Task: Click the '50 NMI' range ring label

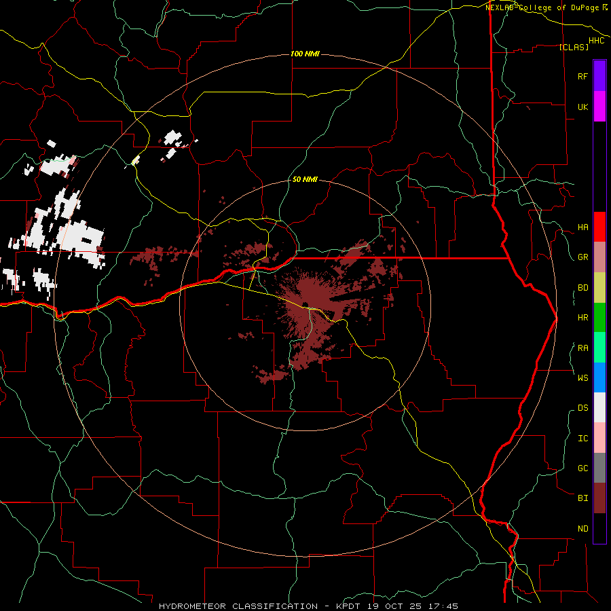Action: click(x=305, y=179)
